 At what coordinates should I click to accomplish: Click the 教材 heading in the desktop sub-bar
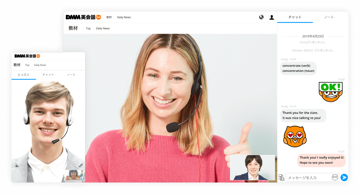pos(73,28)
